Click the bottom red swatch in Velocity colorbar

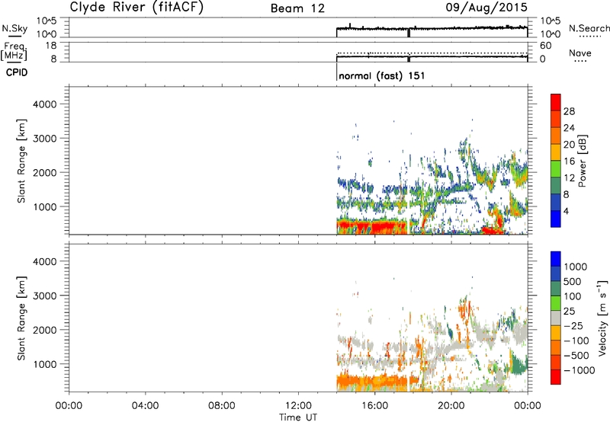click(556, 377)
